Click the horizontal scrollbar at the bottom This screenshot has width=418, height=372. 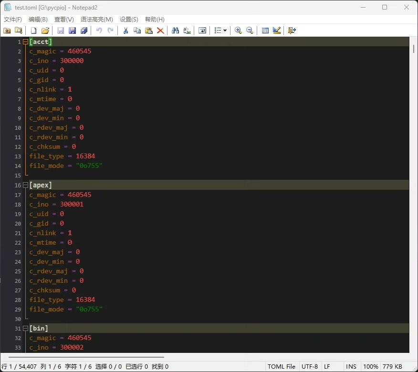coord(86,357)
